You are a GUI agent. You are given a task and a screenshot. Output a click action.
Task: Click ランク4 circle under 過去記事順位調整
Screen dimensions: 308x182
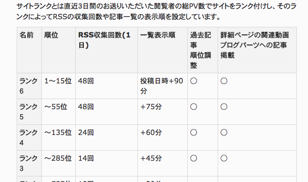(194, 132)
